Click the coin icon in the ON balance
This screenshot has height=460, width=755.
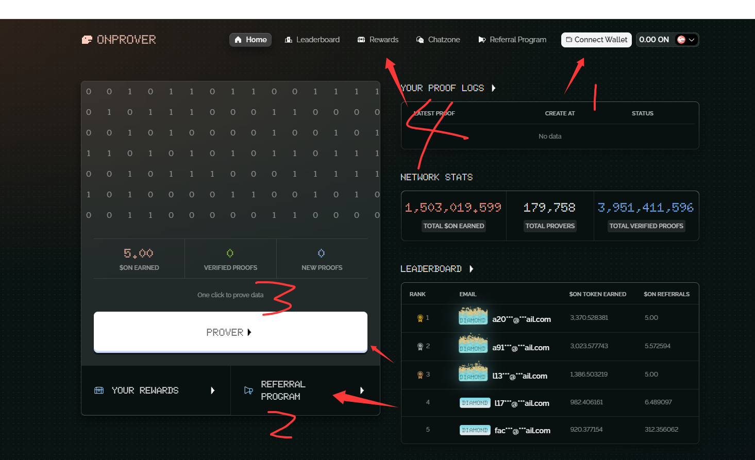682,39
